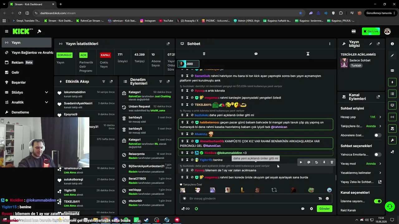This screenshot has width=399, height=224.
Task: Switch to the chat bubble tab in Sohbet
Action: [256, 54]
